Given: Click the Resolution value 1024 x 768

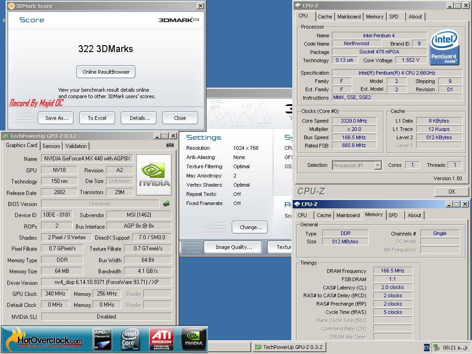Looking at the screenshot, I should [x=246, y=148].
